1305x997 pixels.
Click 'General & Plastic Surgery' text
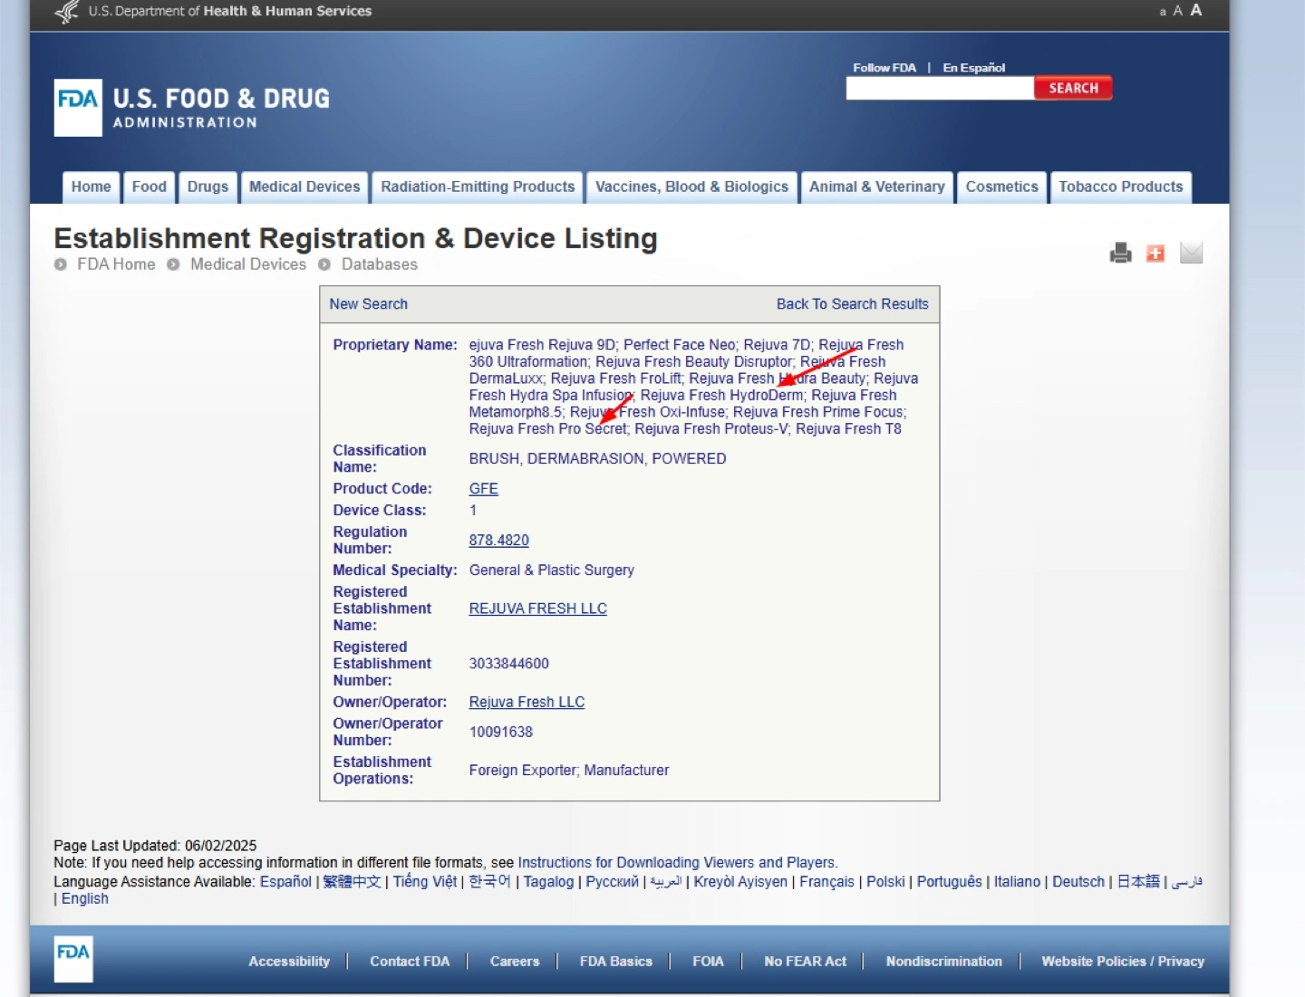click(551, 570)
